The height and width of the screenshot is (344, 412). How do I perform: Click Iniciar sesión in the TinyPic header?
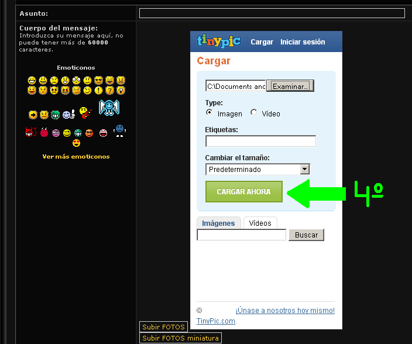click(303, 42)
